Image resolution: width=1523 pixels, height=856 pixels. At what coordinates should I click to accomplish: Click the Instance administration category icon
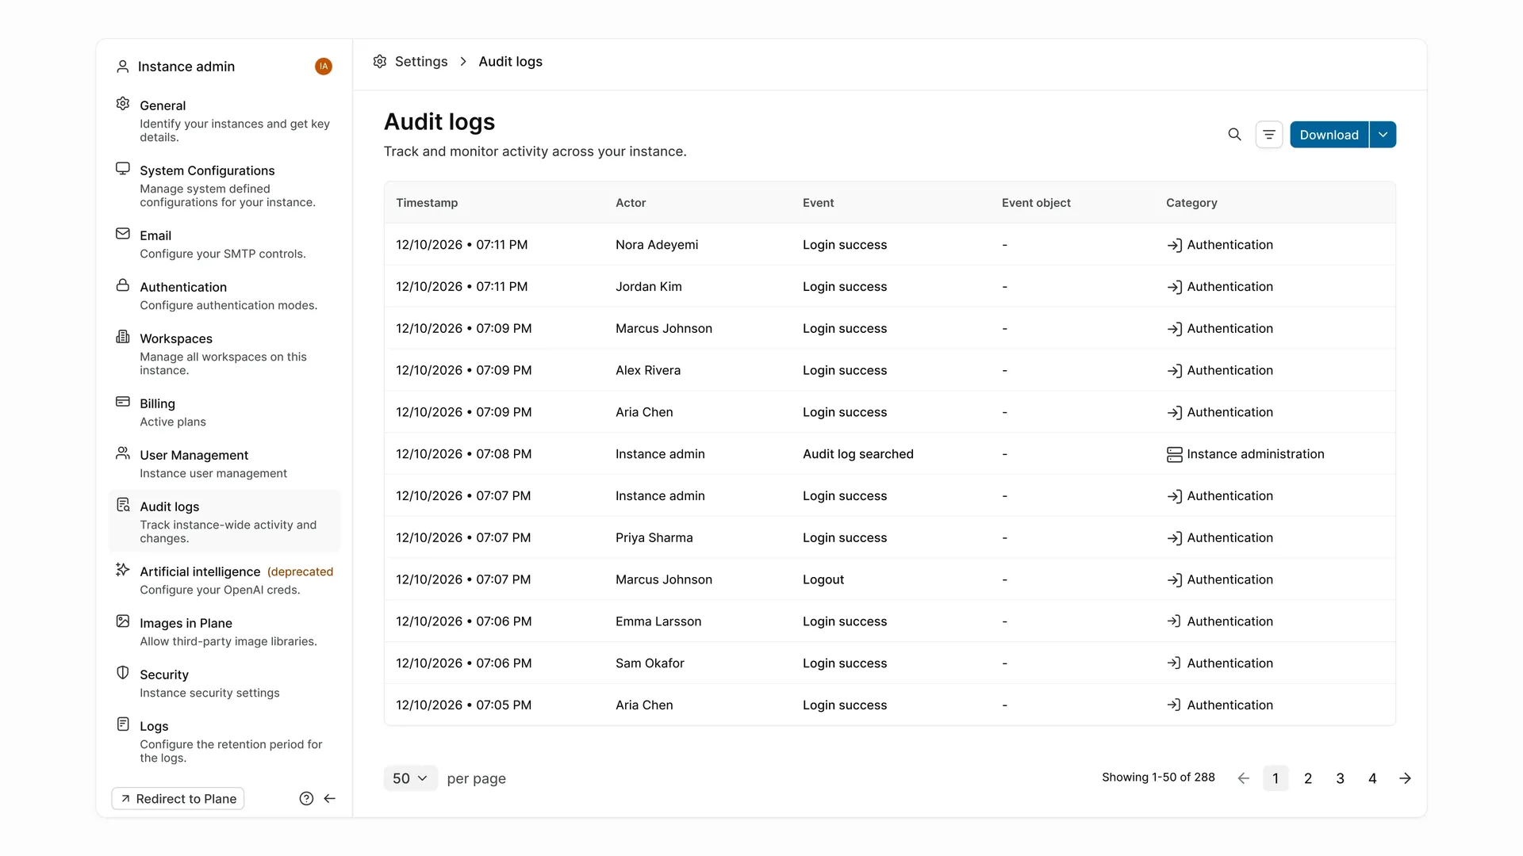1175,455
